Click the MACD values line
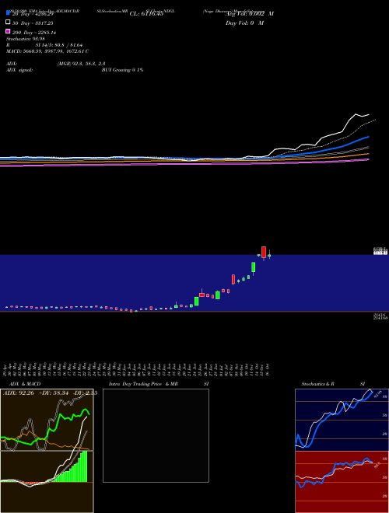The height and width of the screenshot is (513, 389). coord(47,51)
